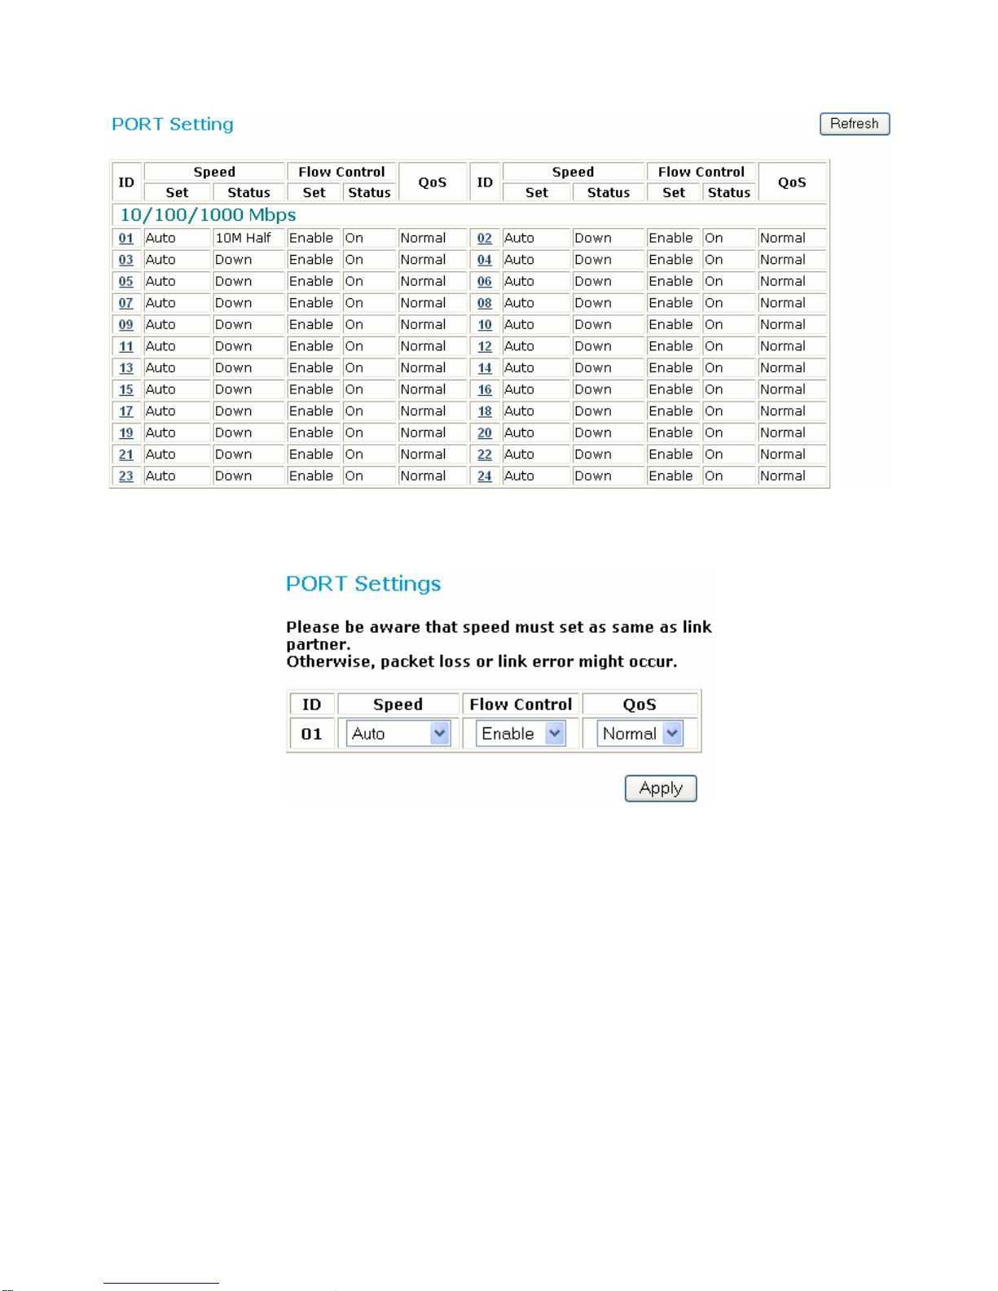Click port 01's speed set value 'Auto'
This screenshot has width=998, height=1291.
(160, 238)
